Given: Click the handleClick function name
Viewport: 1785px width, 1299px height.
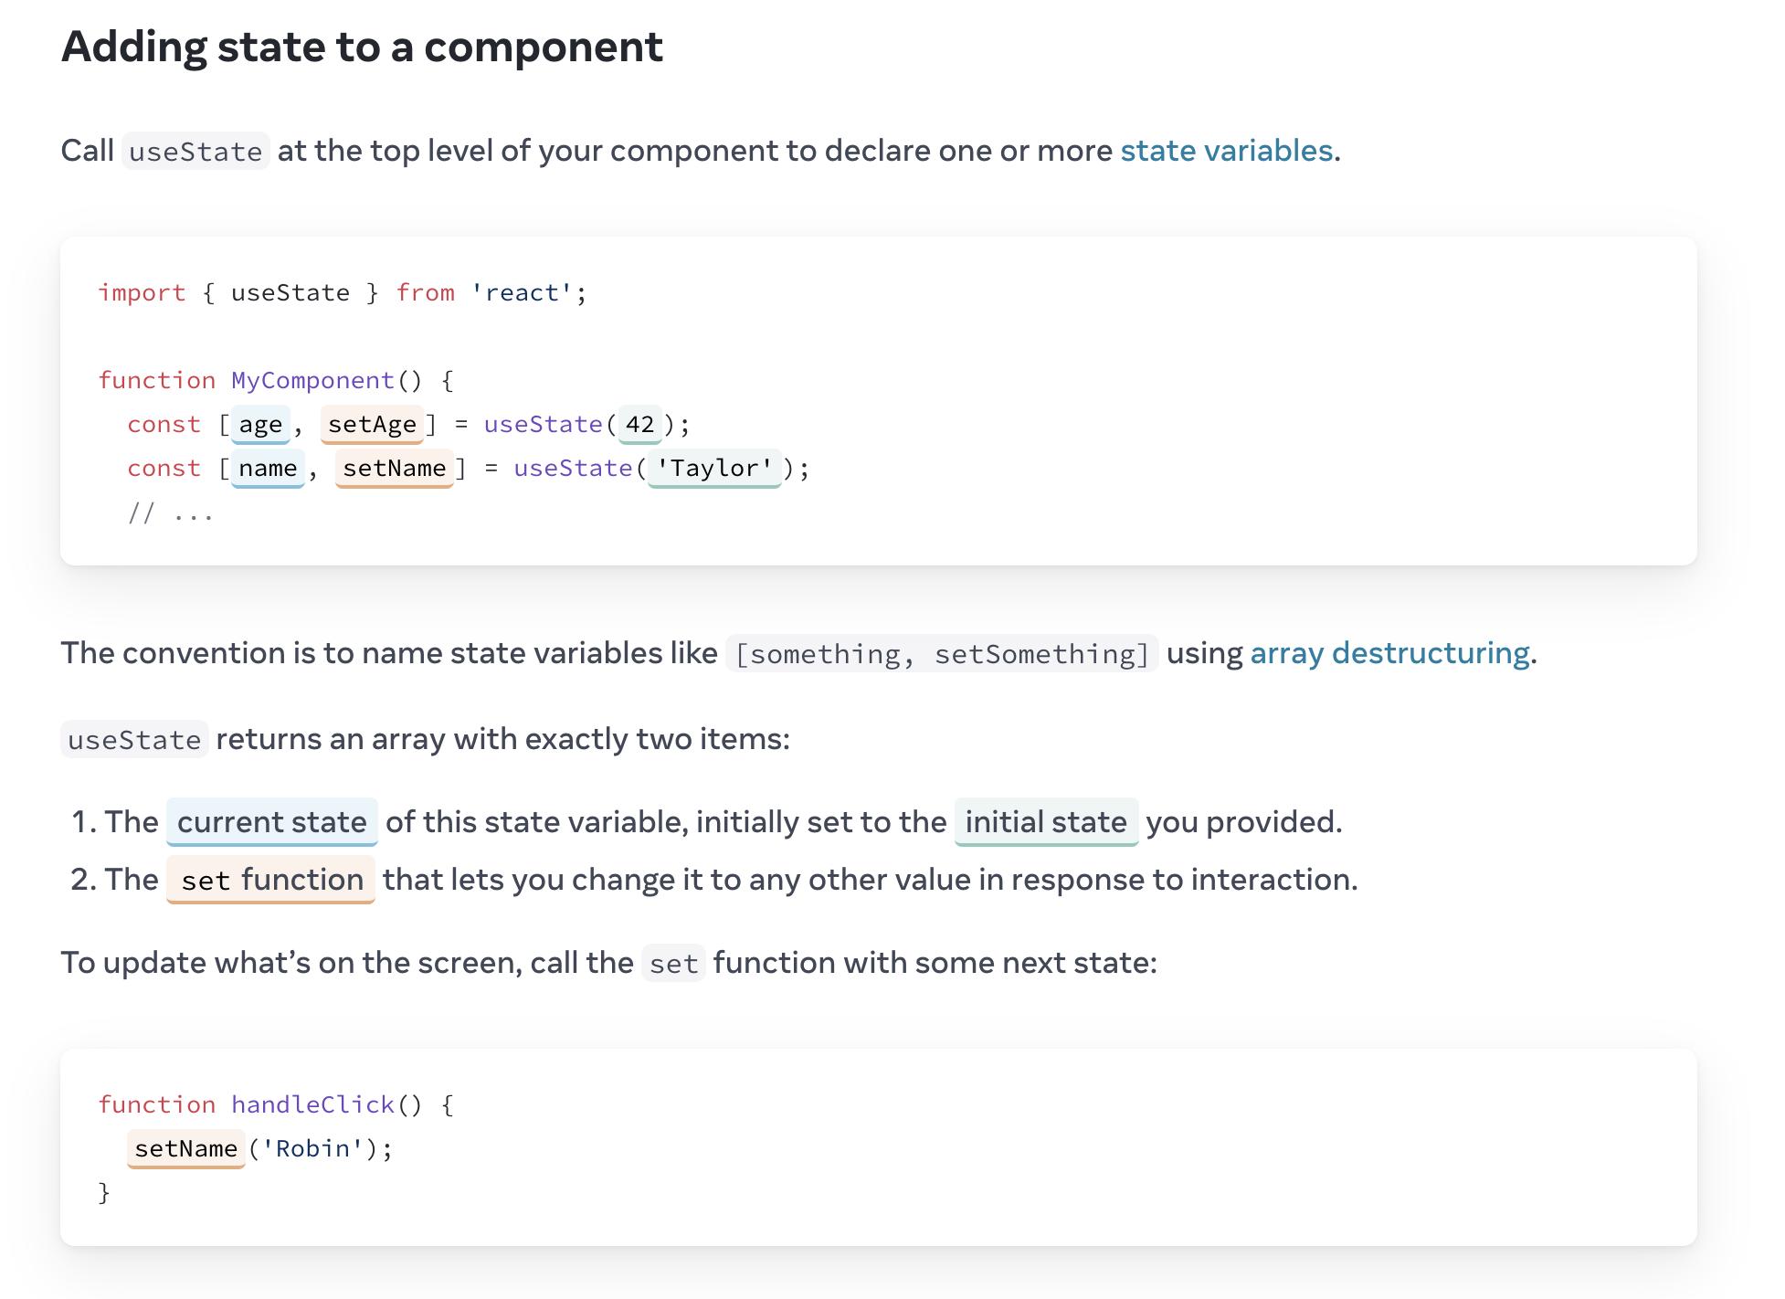Looking at the screenshot, I should tap(312, 1104).
